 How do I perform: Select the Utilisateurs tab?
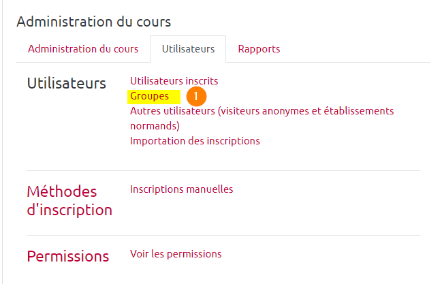tap(188, 49)
